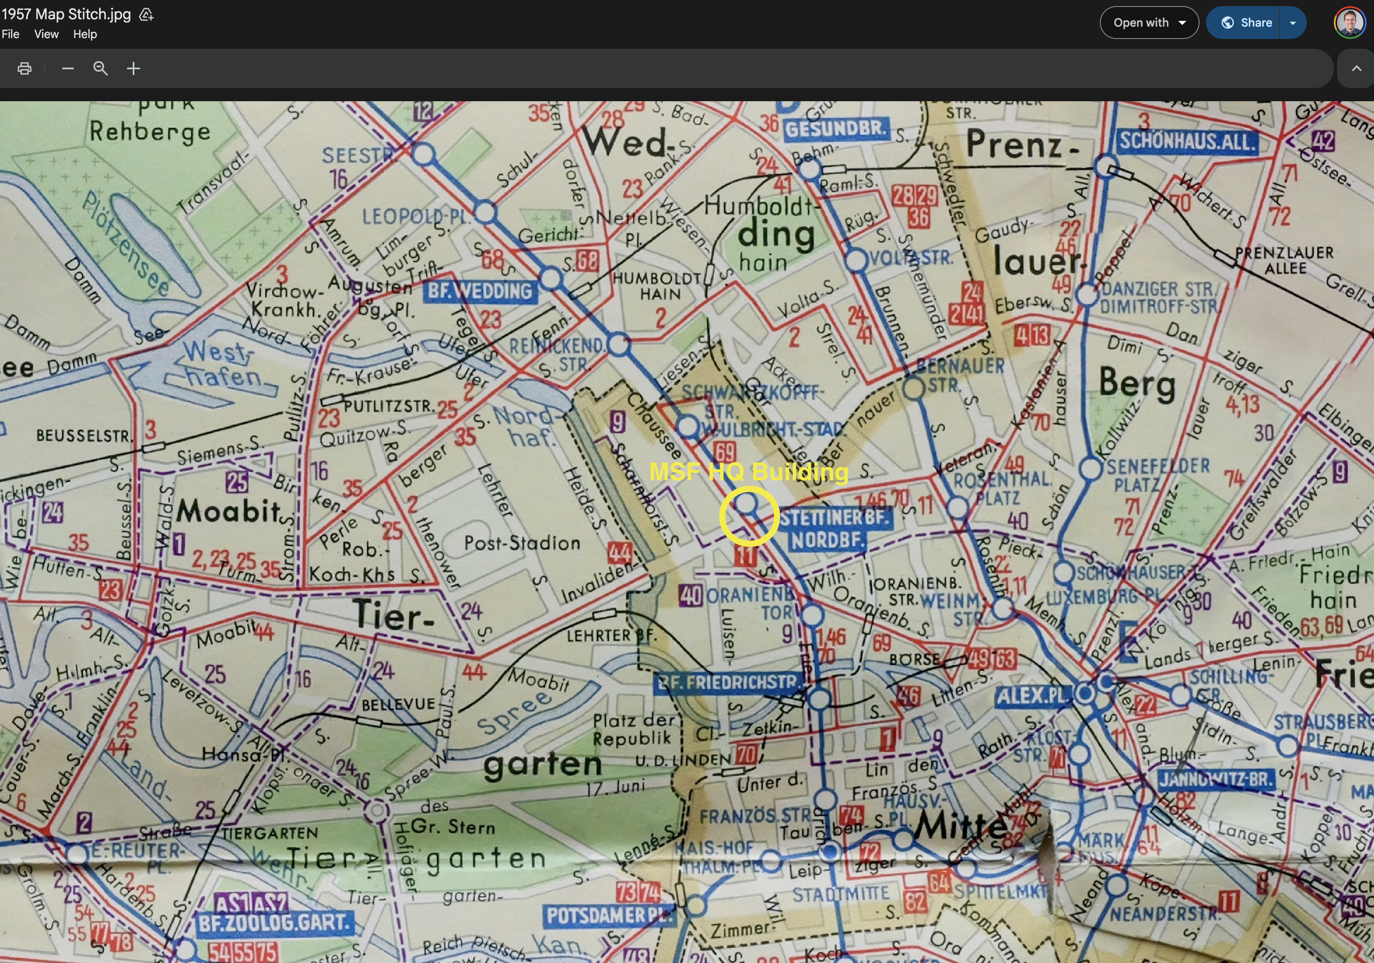Click the BF.FRIEDRICHSTR. station label
The height and width of the screenshot is (963, 1374).
727,683
